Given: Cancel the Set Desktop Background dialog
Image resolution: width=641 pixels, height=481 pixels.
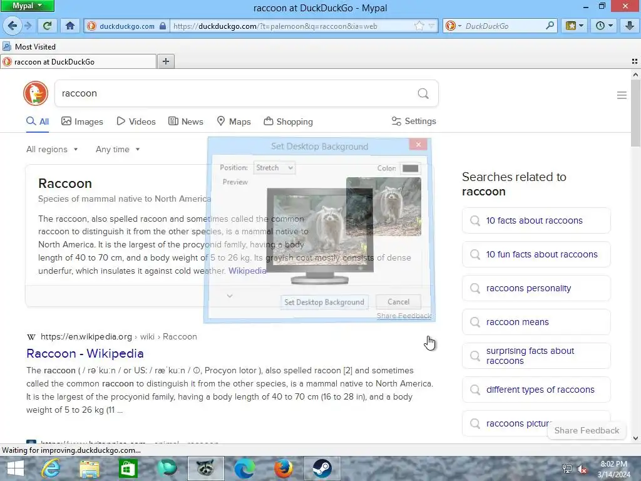Looking at the screenshot, I should [x=398, y=302].
